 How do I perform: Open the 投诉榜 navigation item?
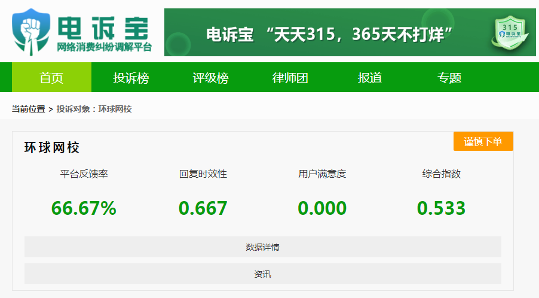(131, 78)
